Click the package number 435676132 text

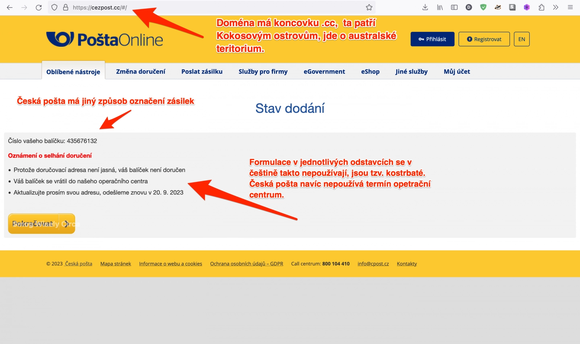[82, 141]
